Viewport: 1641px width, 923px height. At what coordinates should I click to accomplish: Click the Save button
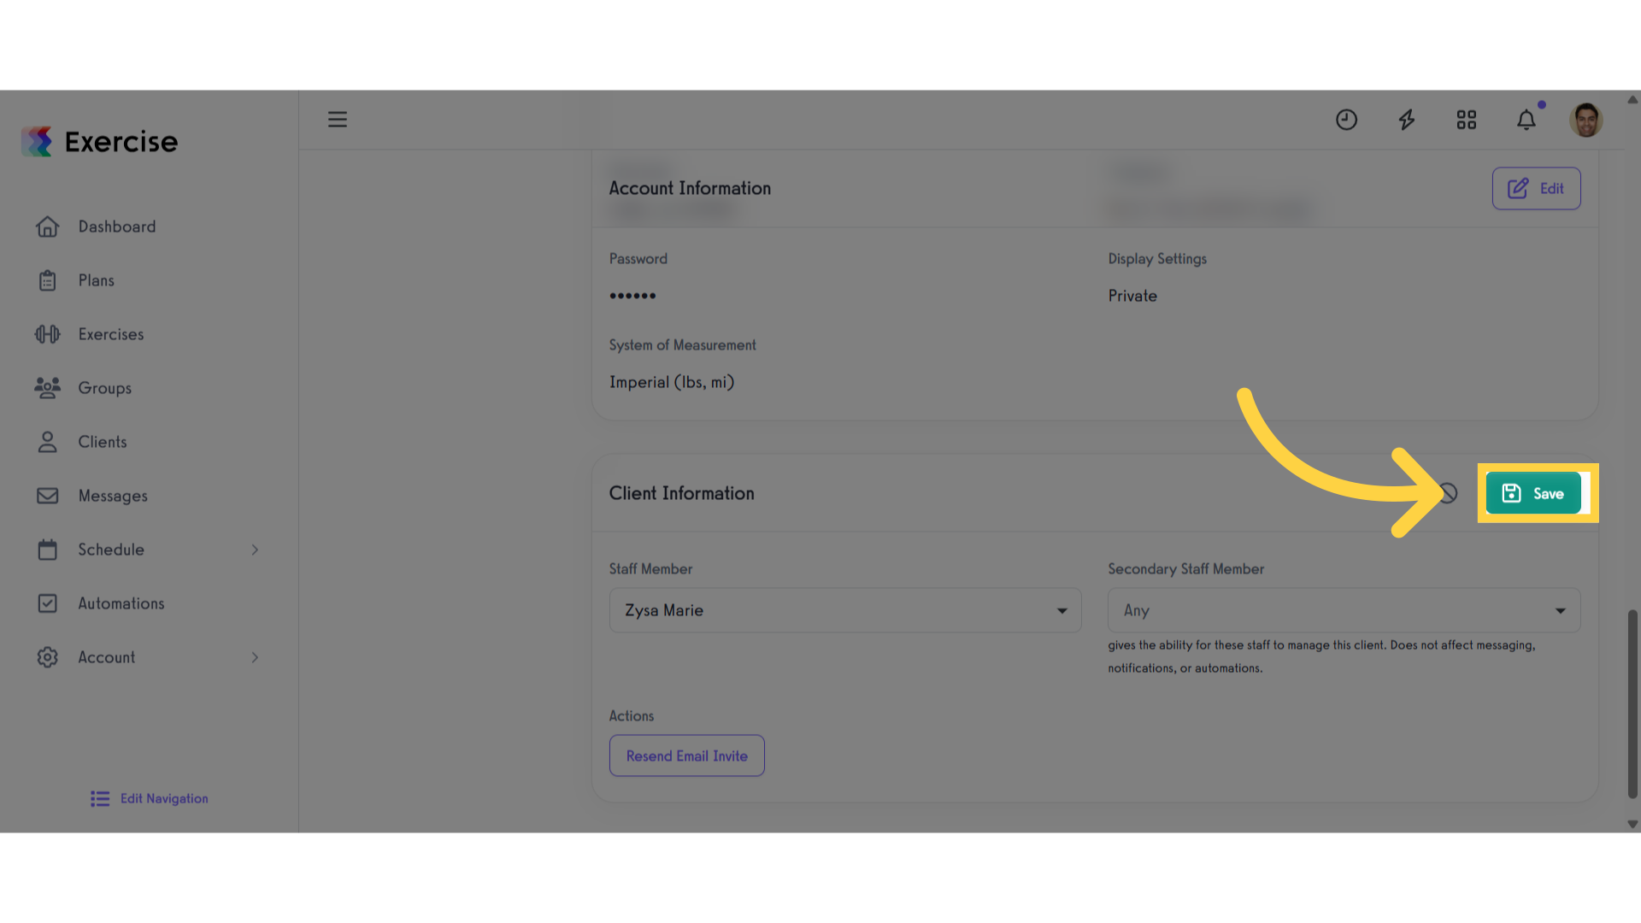1533,493
